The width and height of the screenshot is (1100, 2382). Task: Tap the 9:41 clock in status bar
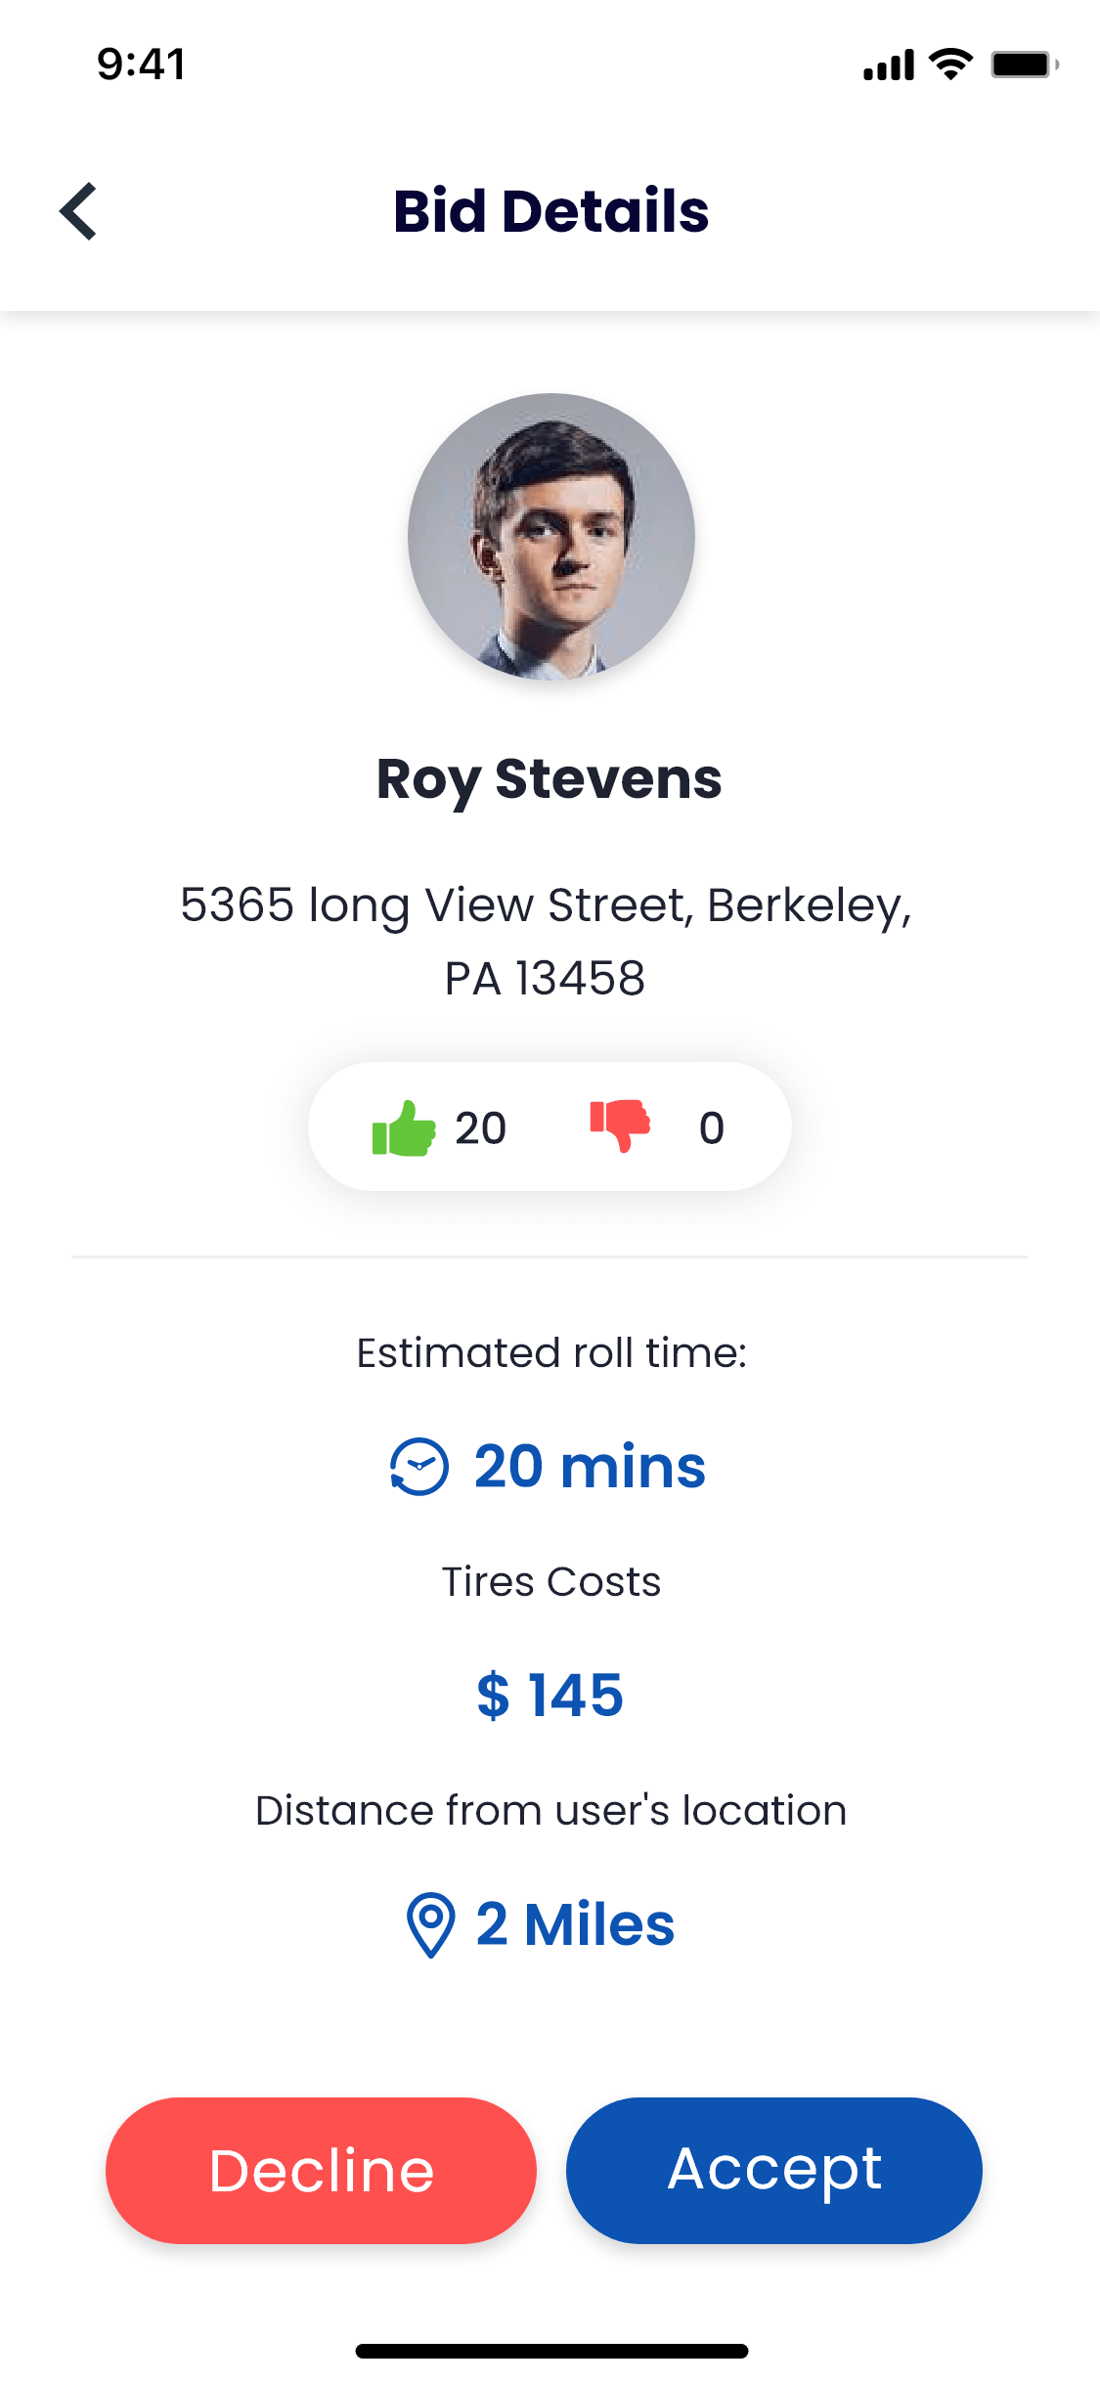point(141,65)
